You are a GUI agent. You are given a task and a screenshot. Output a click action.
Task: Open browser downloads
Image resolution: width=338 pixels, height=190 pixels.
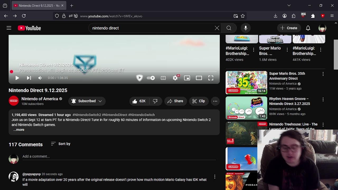[275, 16]
